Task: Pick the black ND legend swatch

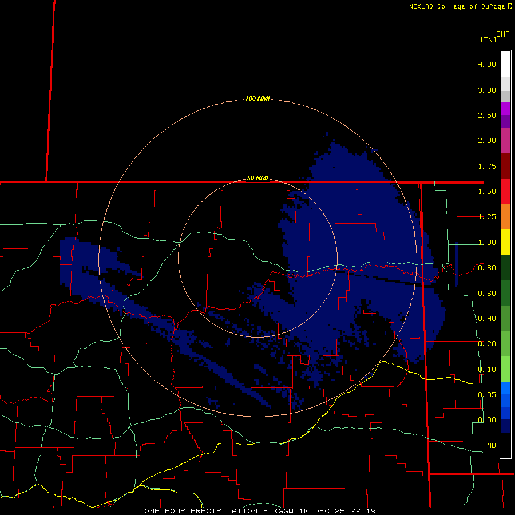Action: tap(505, 445)
